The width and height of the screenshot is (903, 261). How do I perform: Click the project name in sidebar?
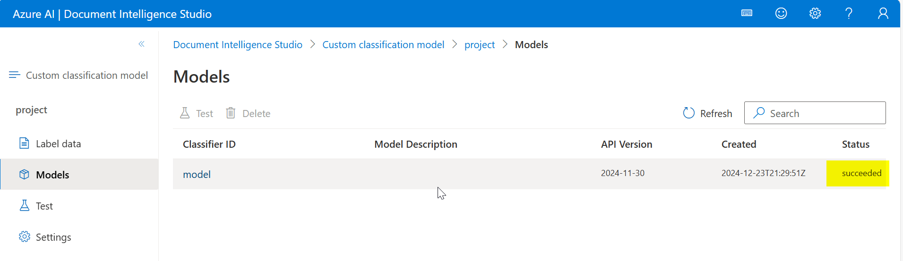(x=31, y=110)
